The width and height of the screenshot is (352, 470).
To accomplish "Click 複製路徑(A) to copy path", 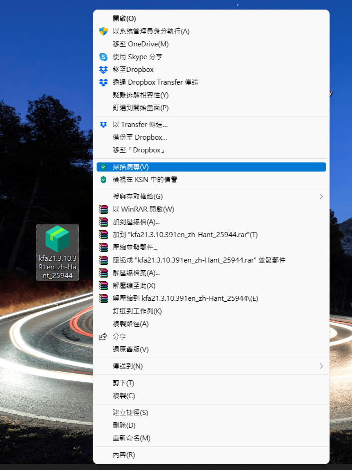I will [x=130, y=324].
